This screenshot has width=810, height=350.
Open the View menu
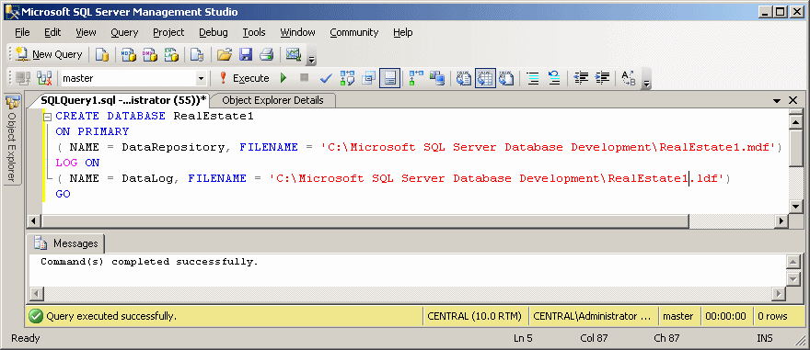coord(86,32)
